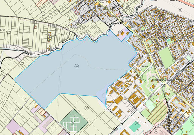Viewport: 194px width, 135px height.
Task: Click the circled 68 label on the lake
Action: [77, 66]
